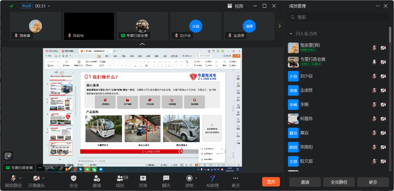Start screen sharing with 共享 icon
394x191 pixels.
pyautogui.click(x=143, y=178)
